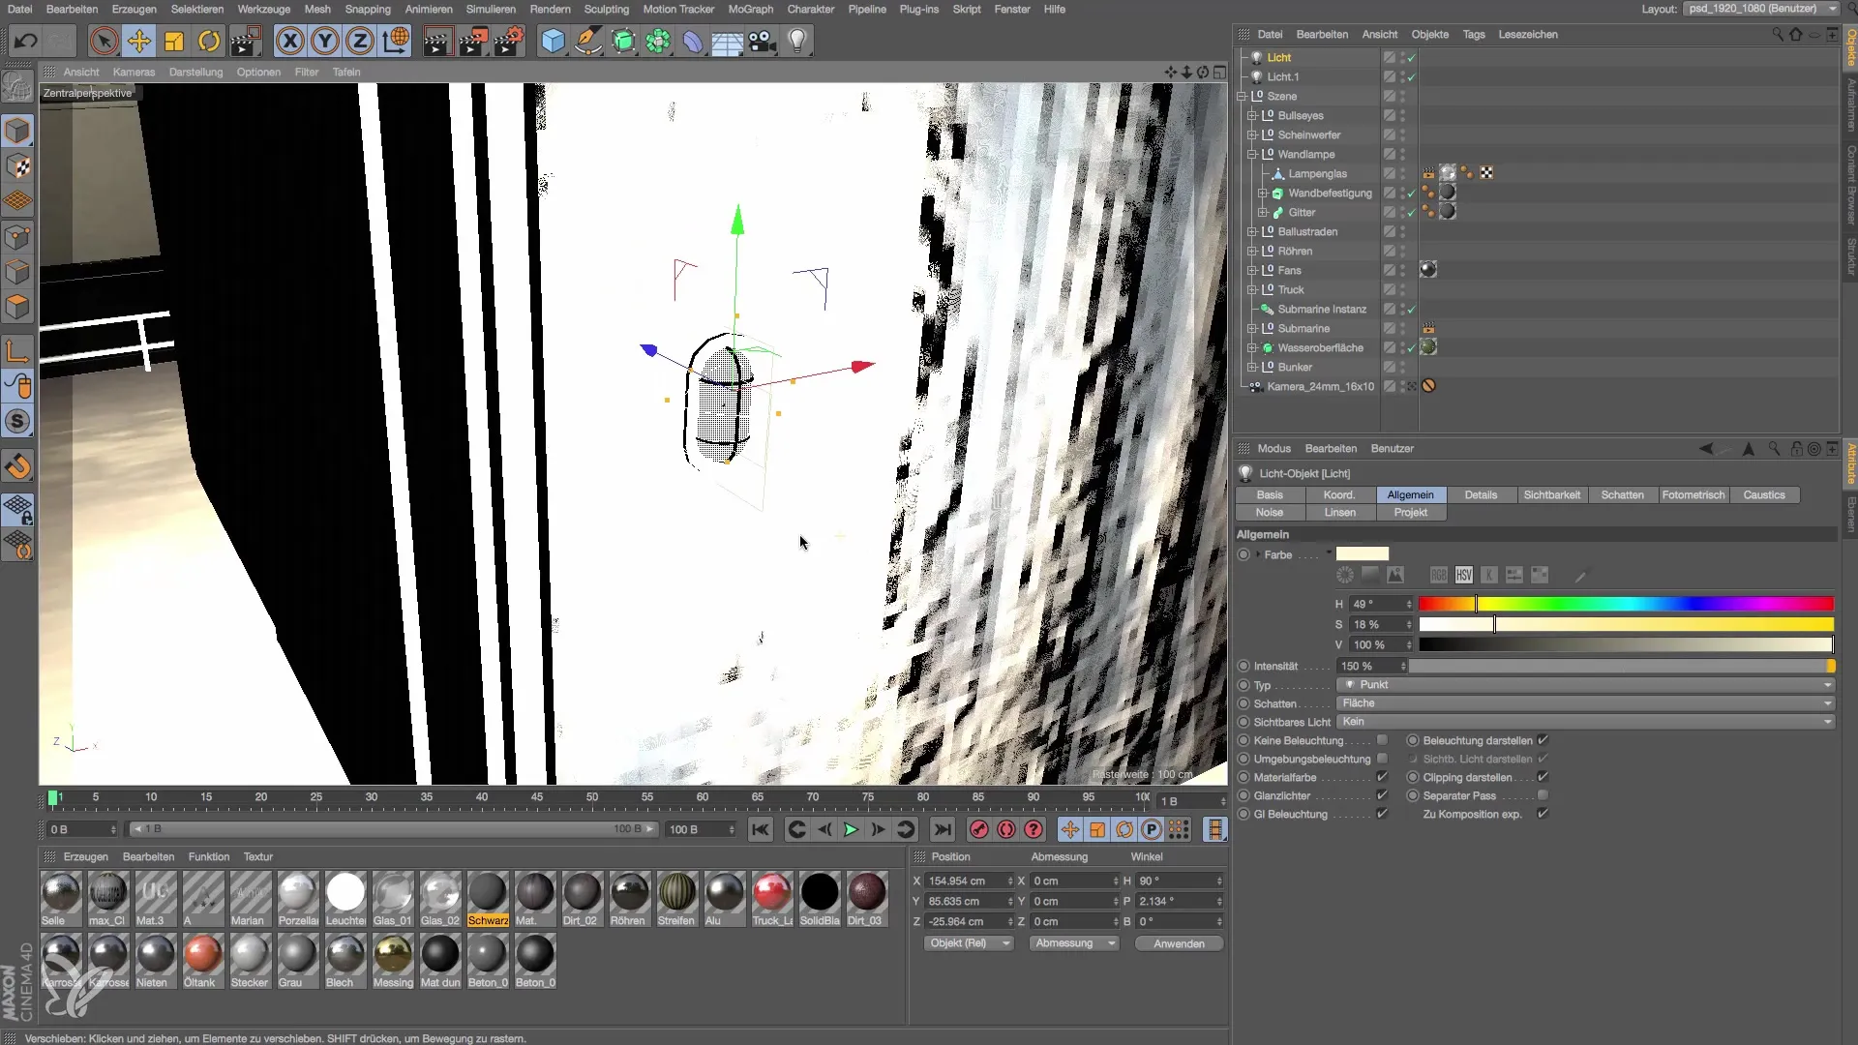
Task: Add a cube primitive object
Action: click(554, 41)
